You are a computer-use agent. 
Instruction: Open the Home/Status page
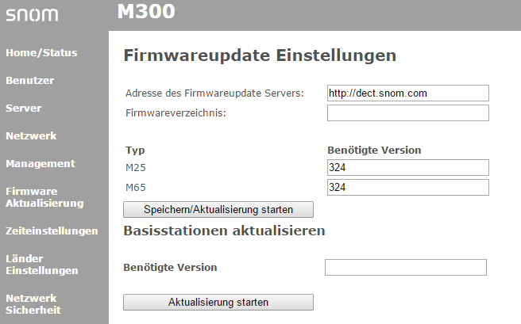click(x=41, y=52)
